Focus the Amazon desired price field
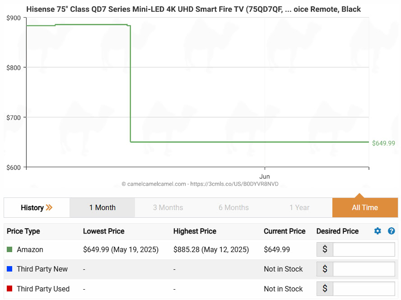The image size is (401, 300). click(x=364, y=249)
